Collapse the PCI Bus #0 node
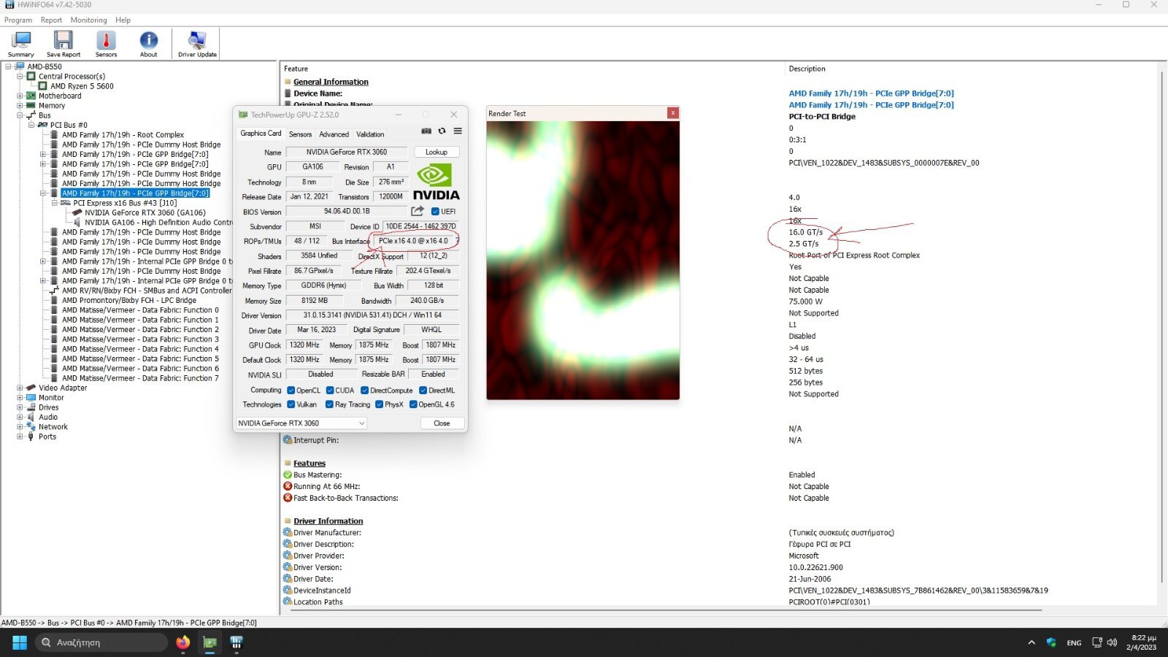Screen dimensions: 1168x657 [x=31, y=125]
